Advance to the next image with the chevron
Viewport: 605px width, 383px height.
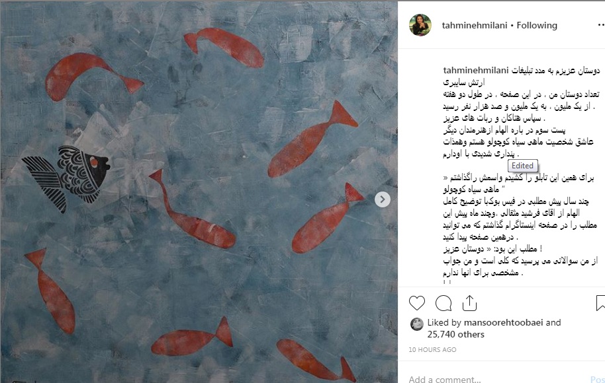coord(383,199)
